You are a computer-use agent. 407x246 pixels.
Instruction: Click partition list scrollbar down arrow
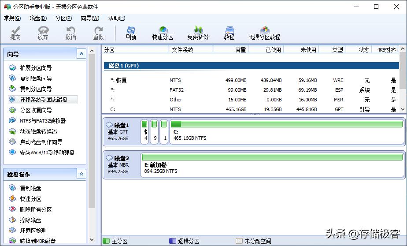pos(403,109)
